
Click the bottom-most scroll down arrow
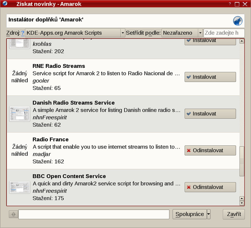242,203
